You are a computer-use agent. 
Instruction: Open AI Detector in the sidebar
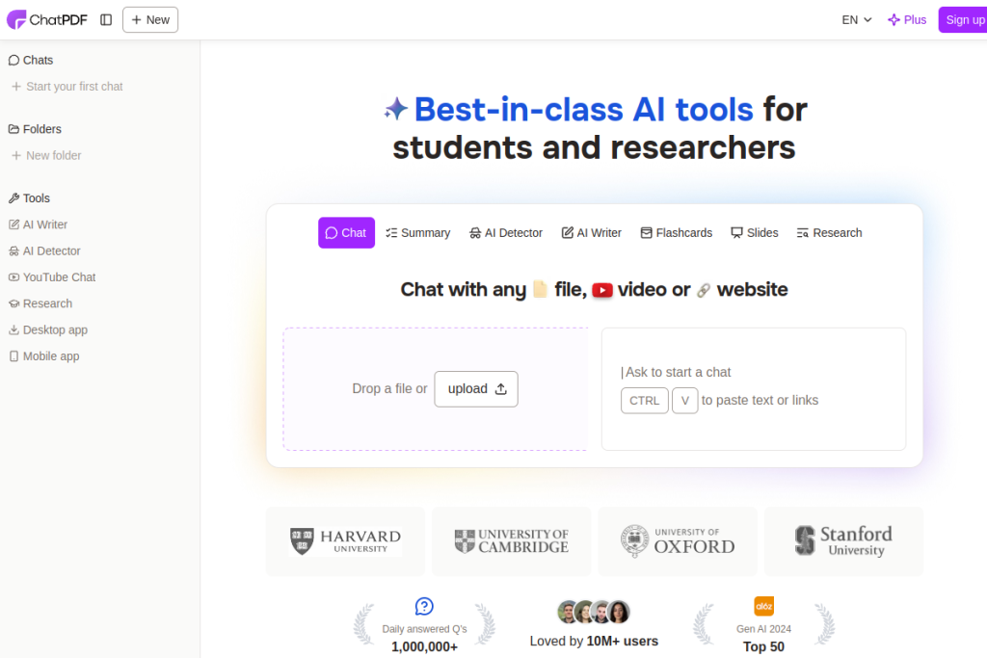[44, 251]
